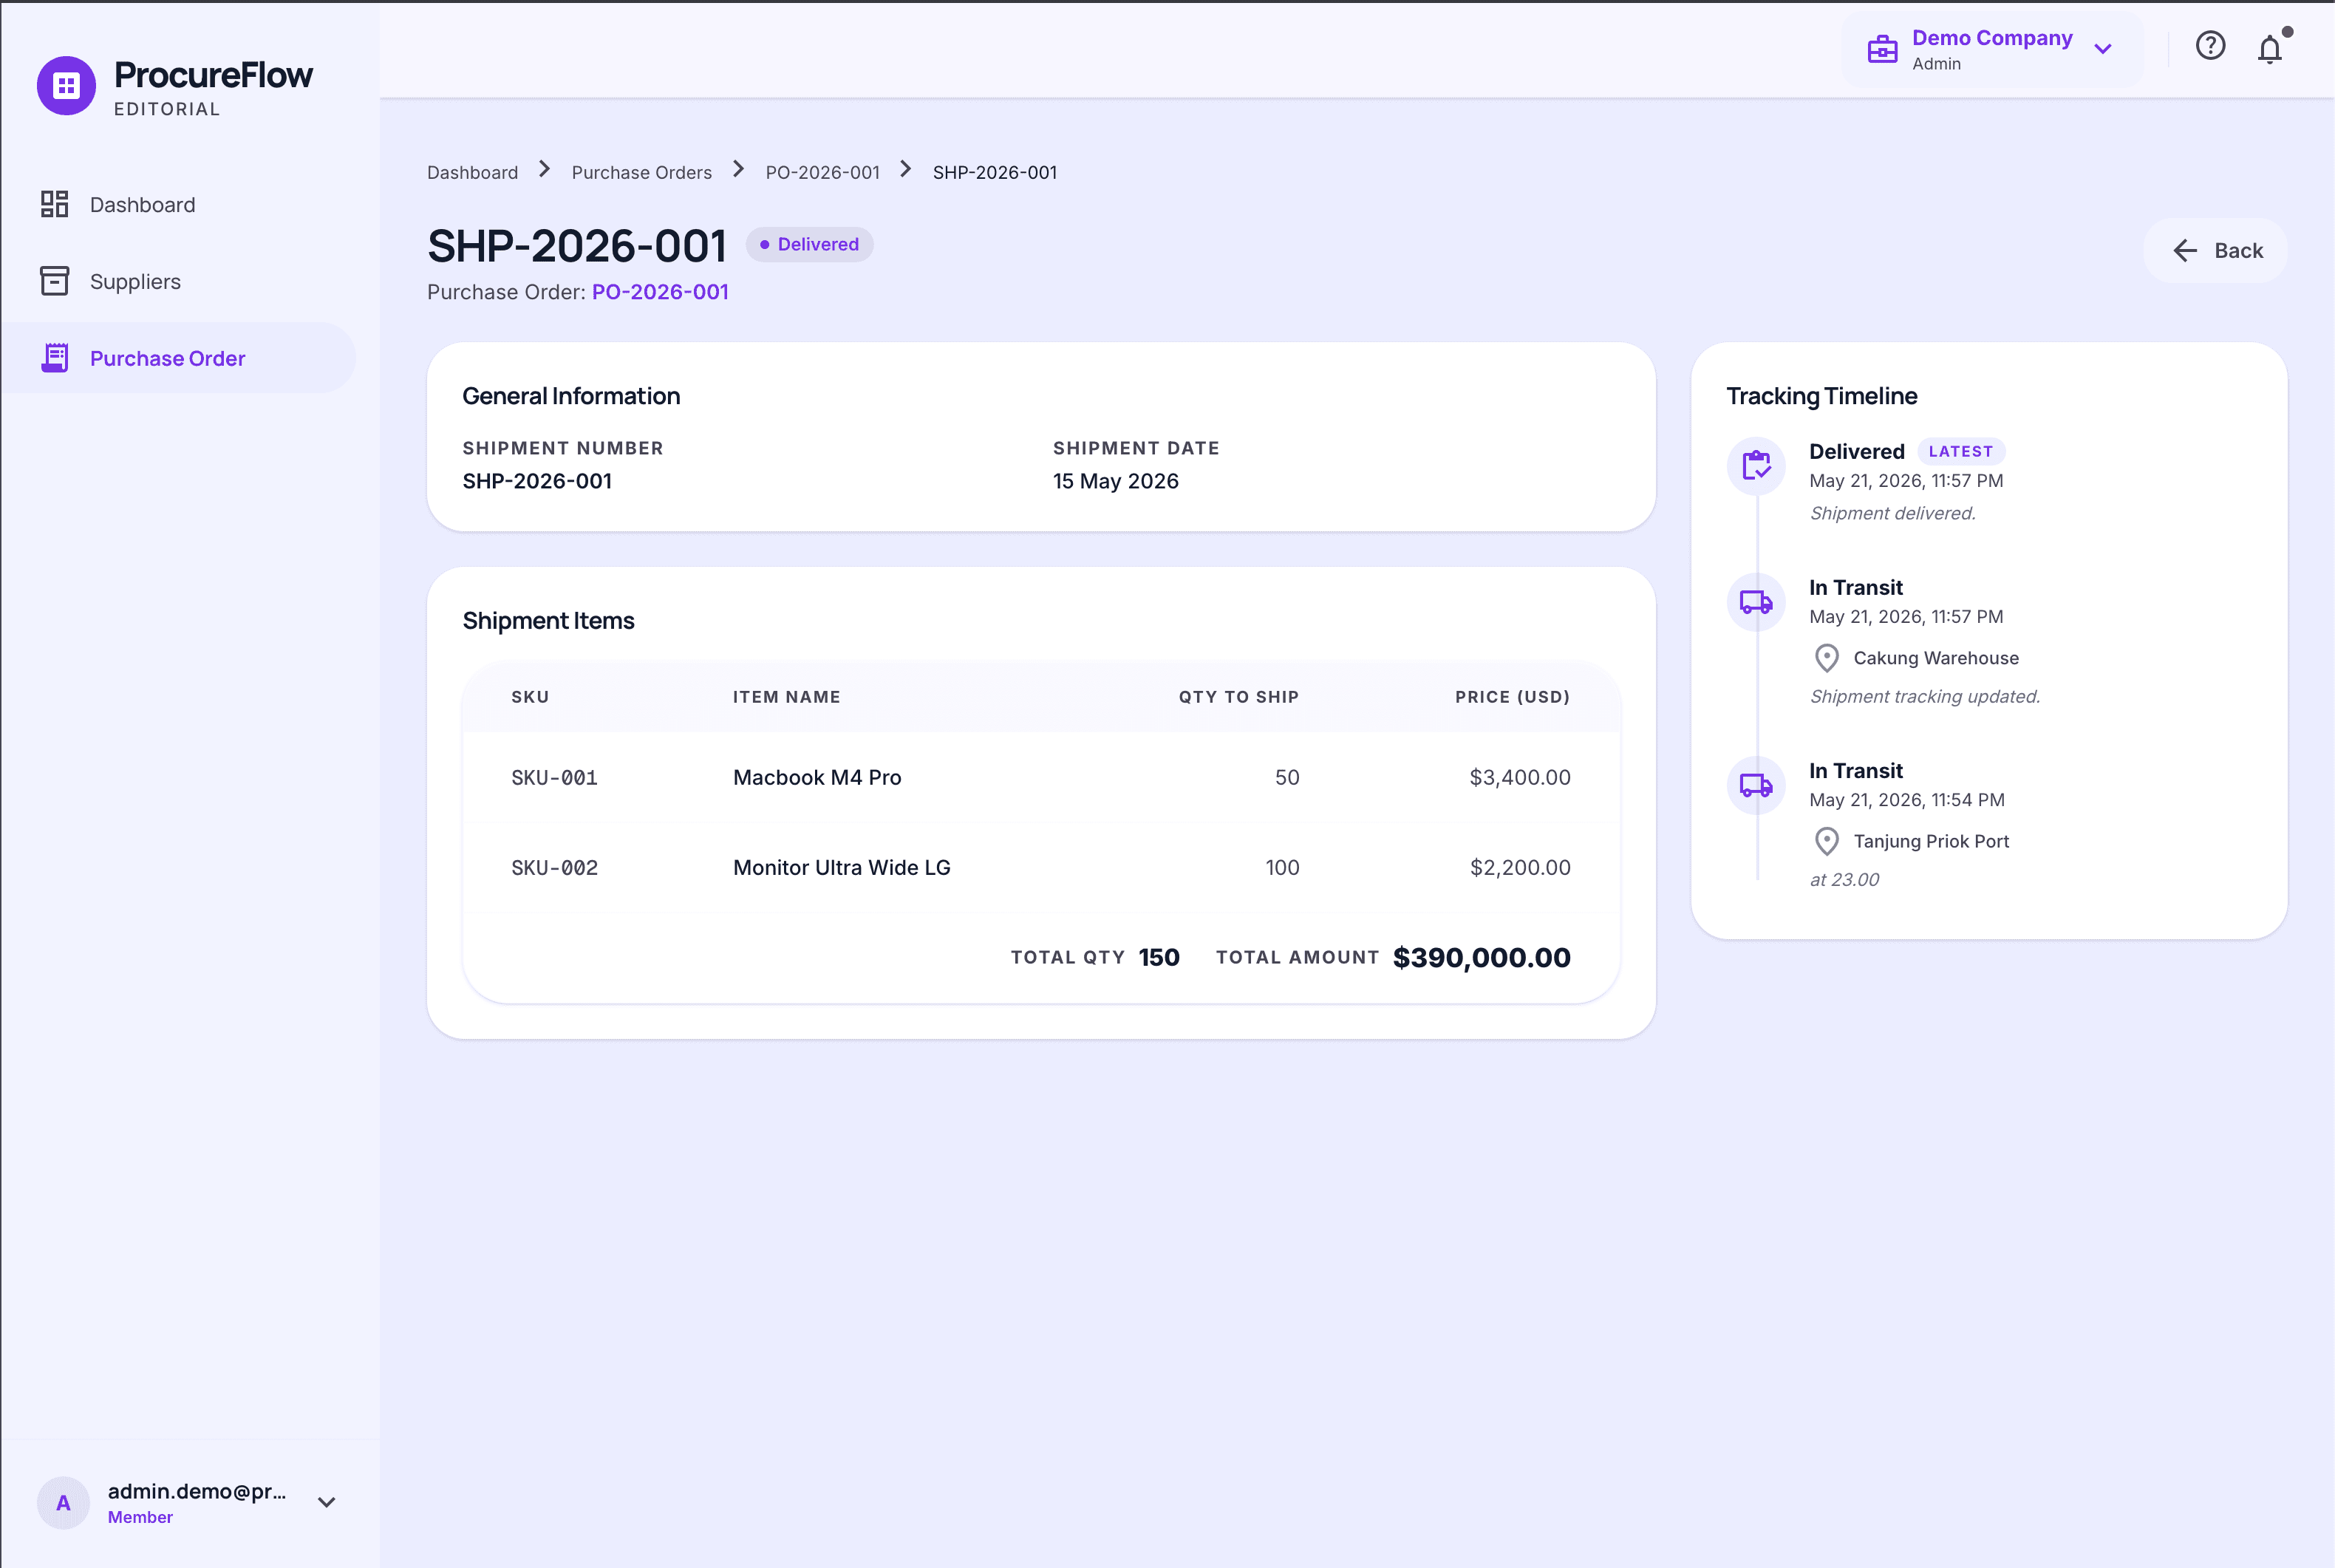Select the Tanjung Priok Port location text
This screenshot has width=2335, height=1568.
click(1930, 841)
